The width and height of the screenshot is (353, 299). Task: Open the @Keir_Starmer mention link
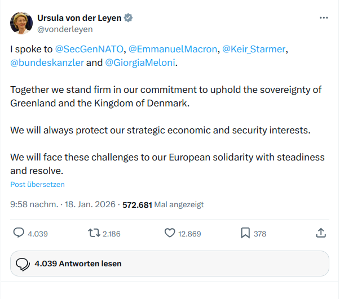(254, 49)
